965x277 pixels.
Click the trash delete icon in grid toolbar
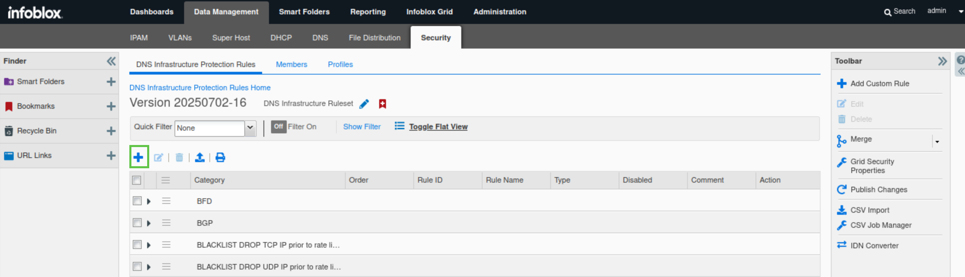tap(179, 158)
